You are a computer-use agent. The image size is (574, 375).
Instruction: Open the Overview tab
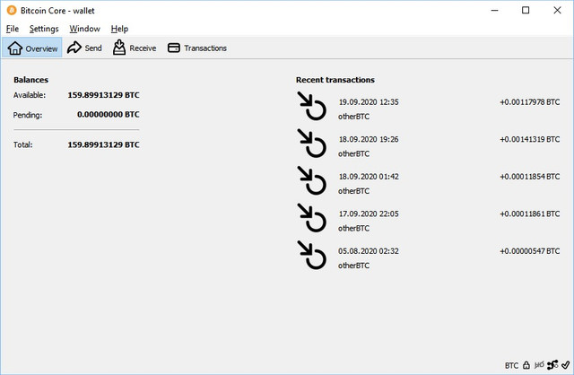click(32, 48)
